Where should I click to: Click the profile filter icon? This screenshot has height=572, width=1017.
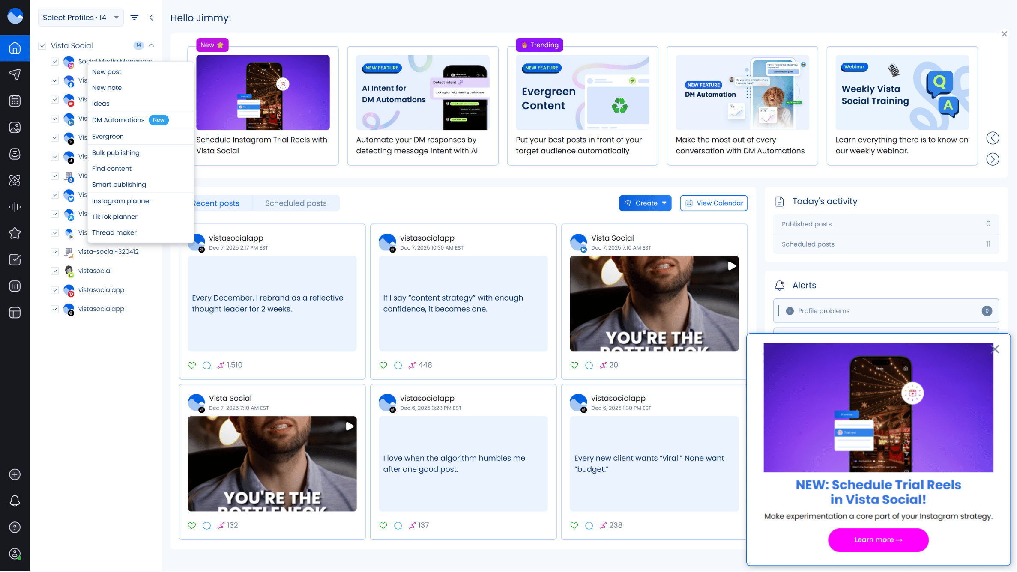(135, 18)
